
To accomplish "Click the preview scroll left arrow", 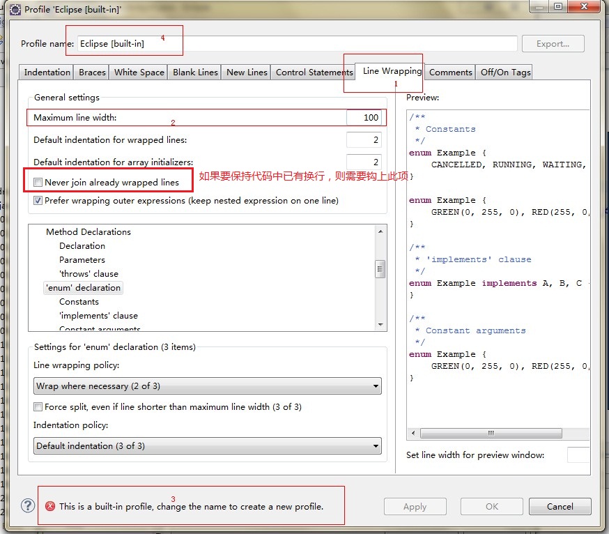I will click(x=413, y=433).
